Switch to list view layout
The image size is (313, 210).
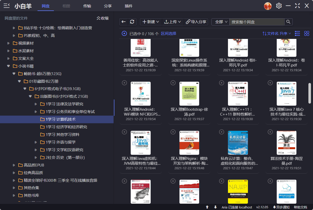[297, 33]
